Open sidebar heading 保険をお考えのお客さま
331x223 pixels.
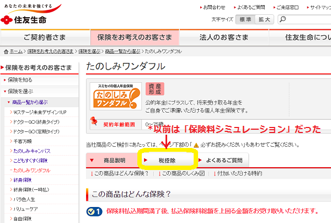tap(39, 67)
